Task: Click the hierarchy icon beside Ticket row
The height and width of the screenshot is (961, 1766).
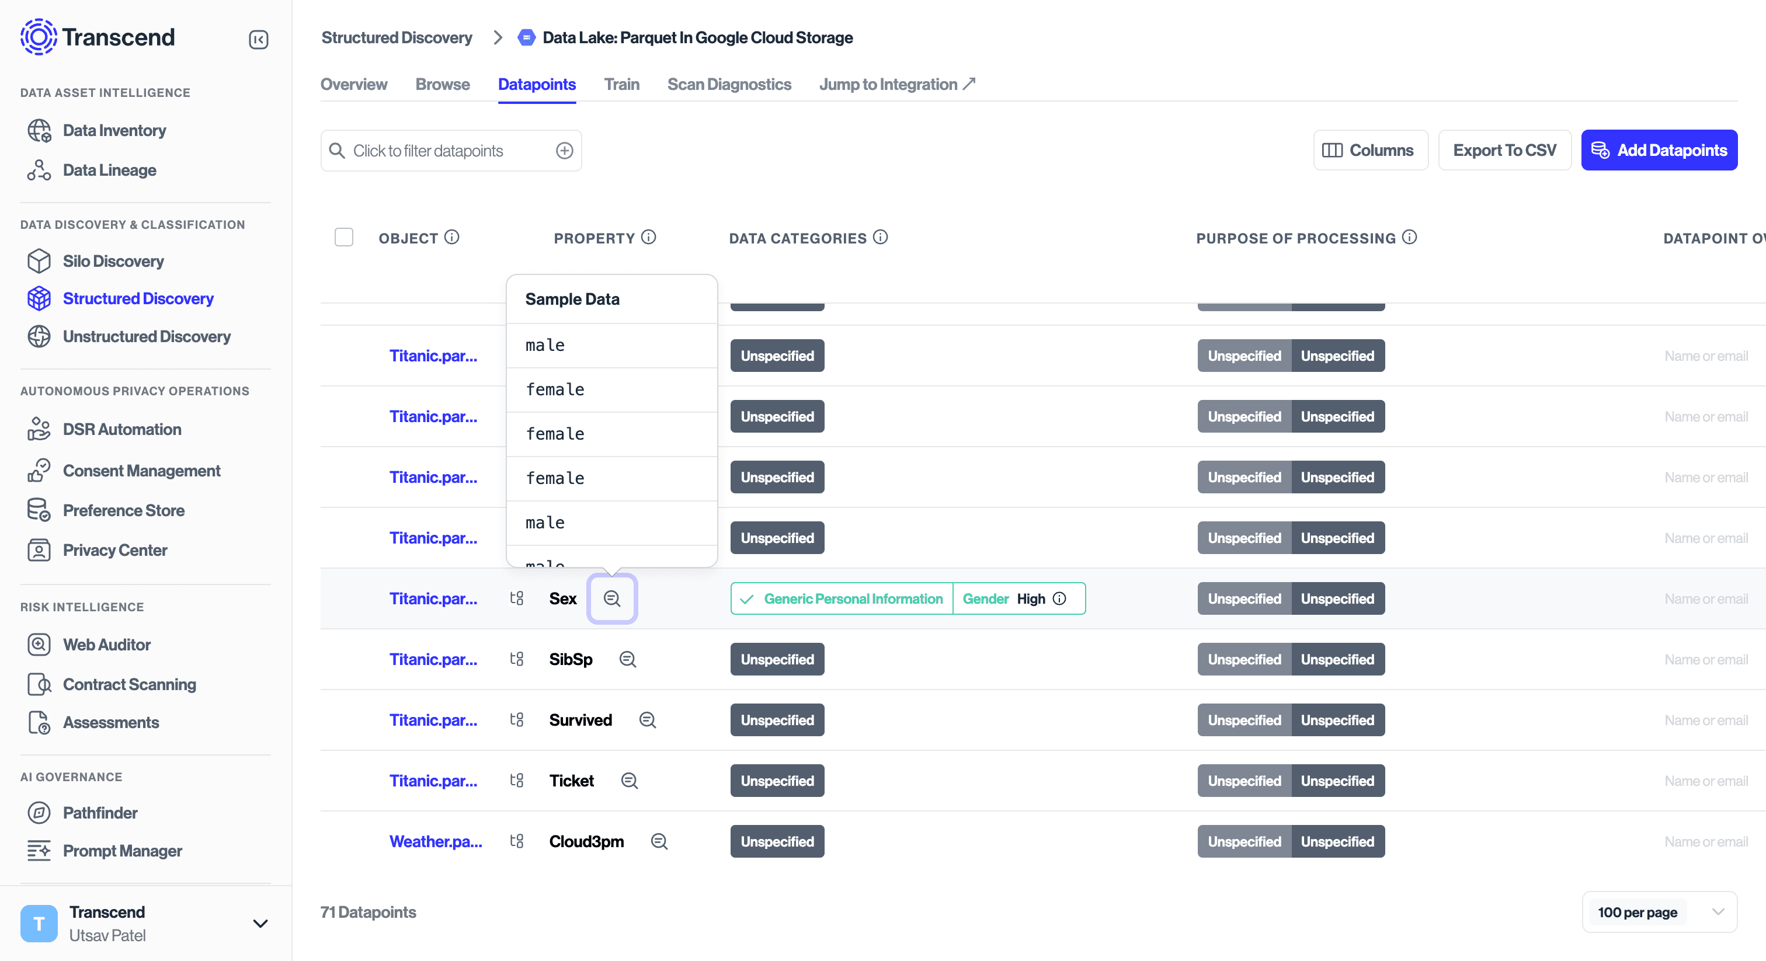Action: tap(517, 781)
